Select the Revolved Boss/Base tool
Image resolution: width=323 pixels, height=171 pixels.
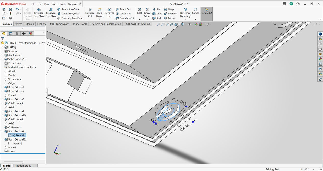51,13
